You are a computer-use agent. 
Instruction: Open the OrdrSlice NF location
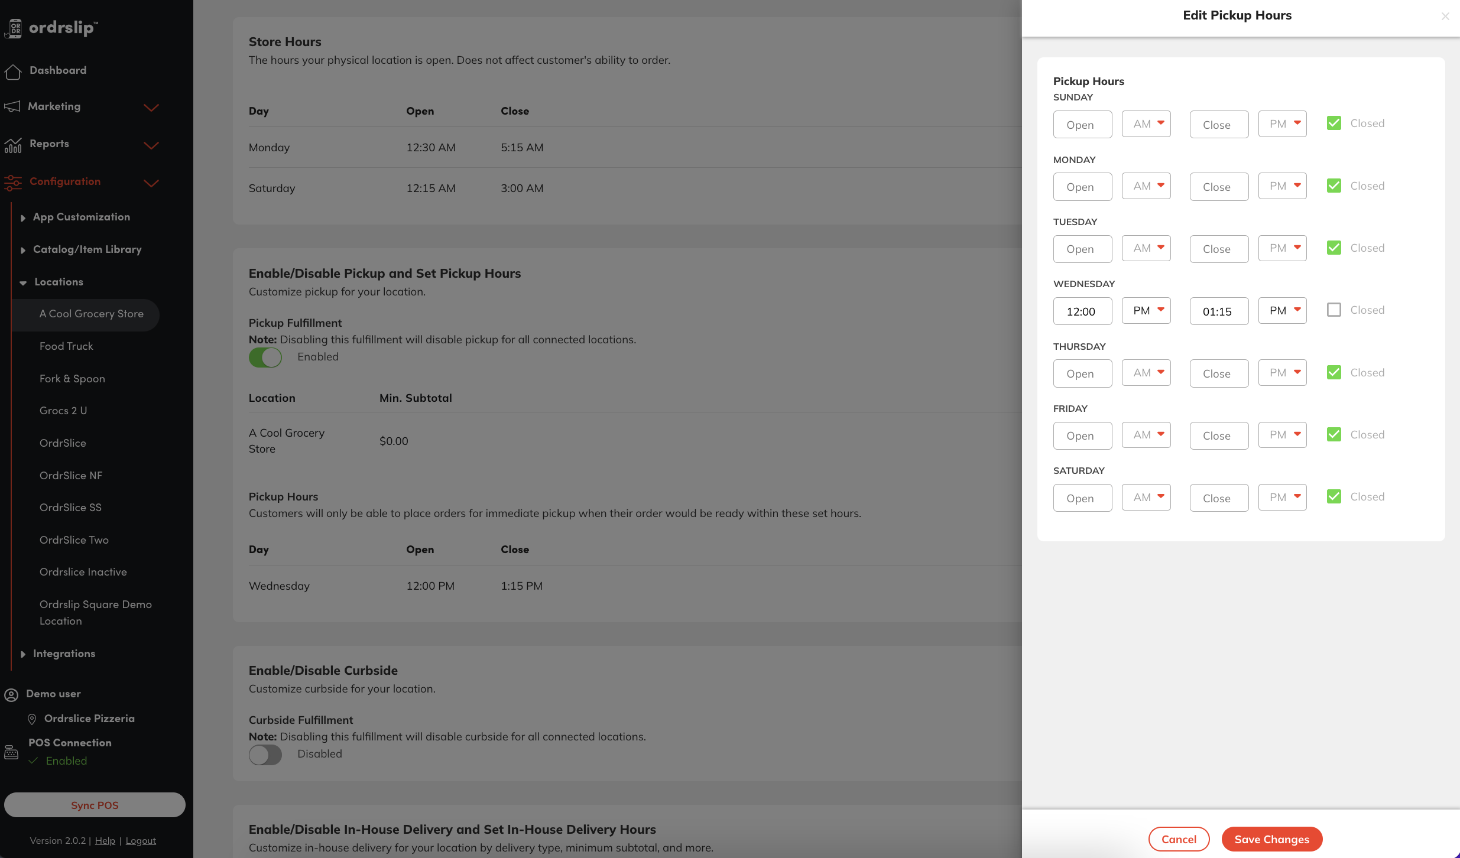coord(71,476)
